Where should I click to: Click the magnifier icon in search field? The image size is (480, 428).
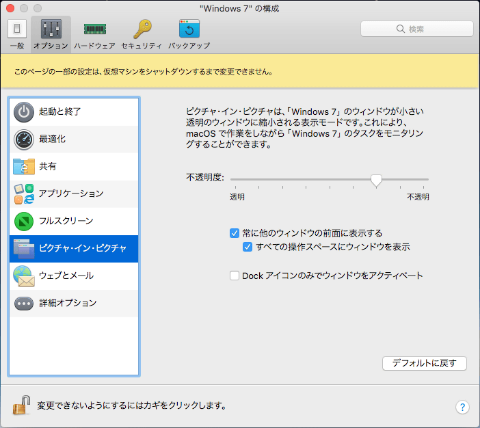(401, 29)
